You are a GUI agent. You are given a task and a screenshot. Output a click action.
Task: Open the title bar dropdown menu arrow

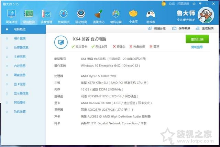coord(200,3)
